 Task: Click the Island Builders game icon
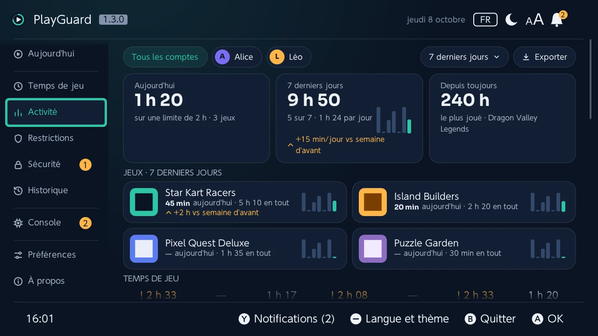tap(373, 202)
